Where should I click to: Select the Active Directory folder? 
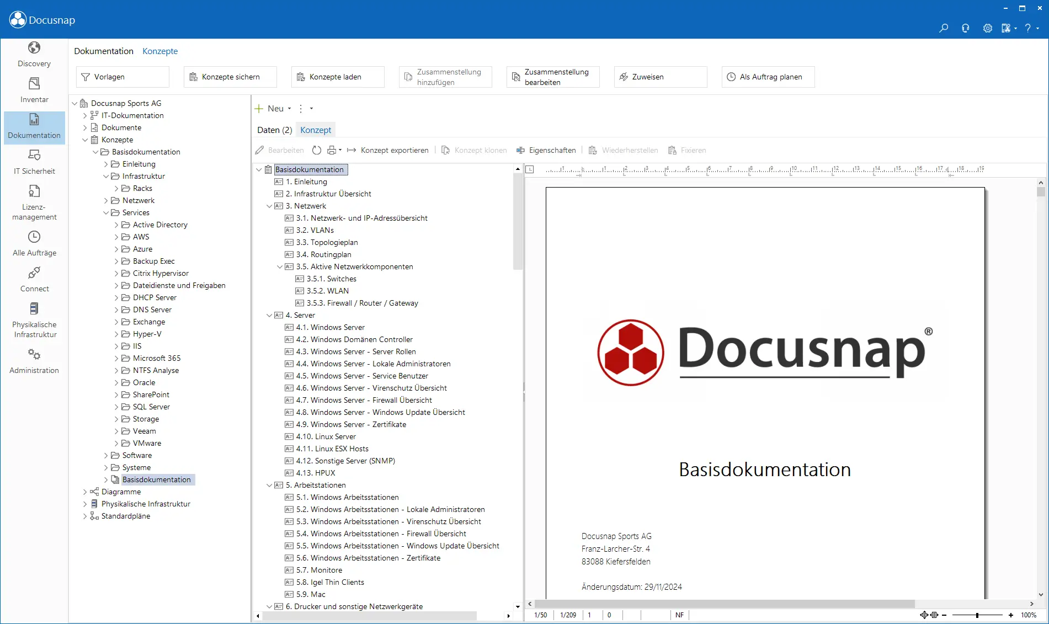pyautogui.click(x=160, y=225)
